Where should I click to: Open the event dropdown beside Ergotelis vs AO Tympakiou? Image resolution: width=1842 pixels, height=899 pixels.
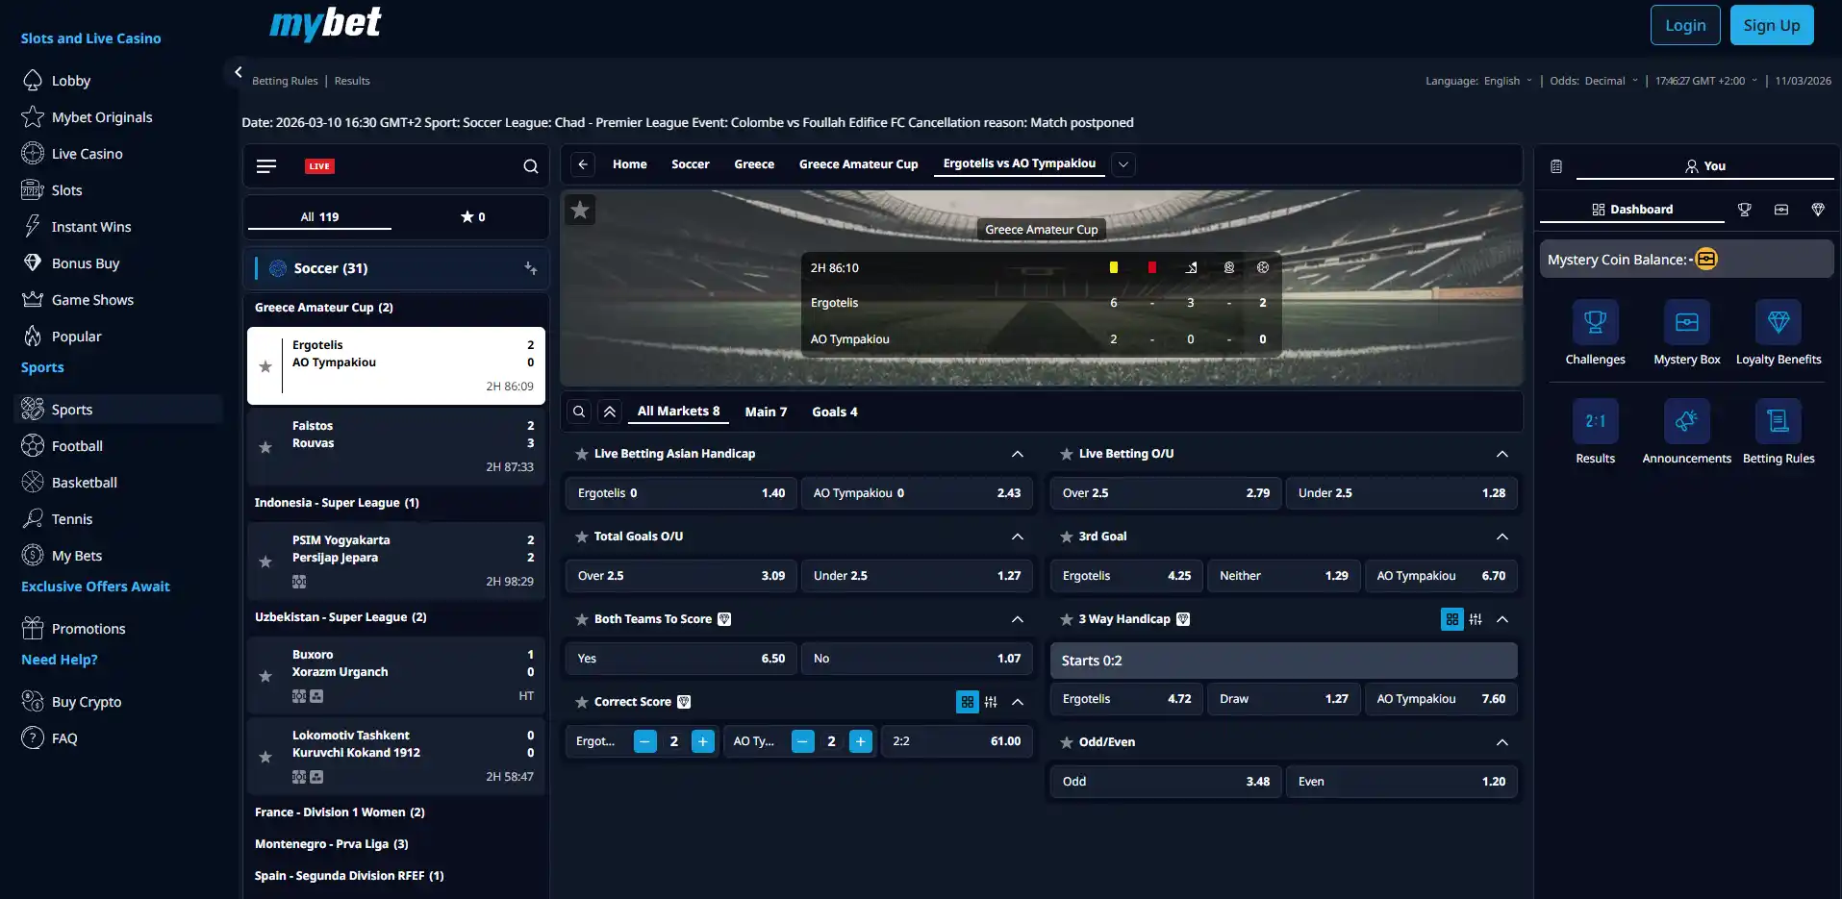(1123, 164)
